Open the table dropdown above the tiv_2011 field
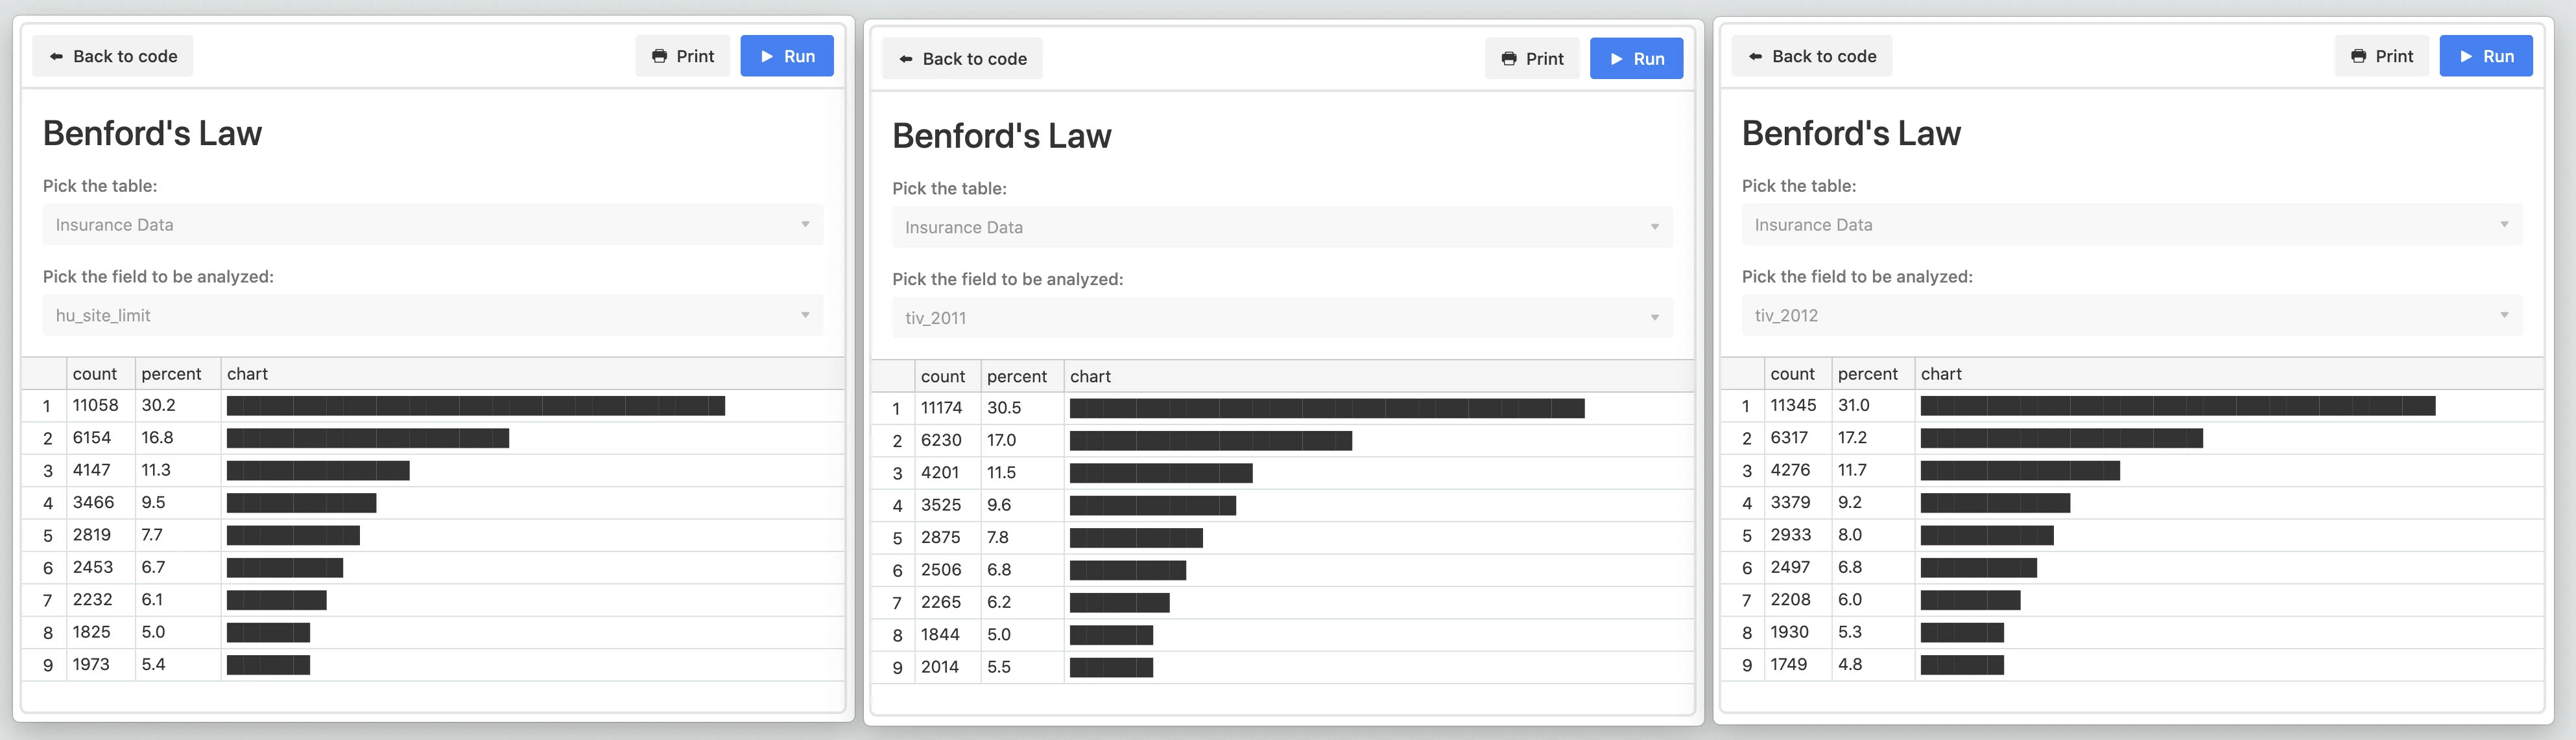The height and width of the screenshot is (740, 2576). [1282, 227]
